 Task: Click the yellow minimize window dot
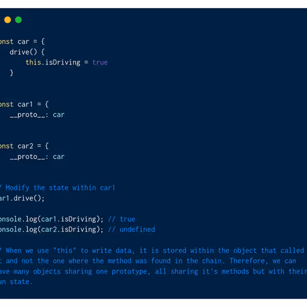pos(7,20)
